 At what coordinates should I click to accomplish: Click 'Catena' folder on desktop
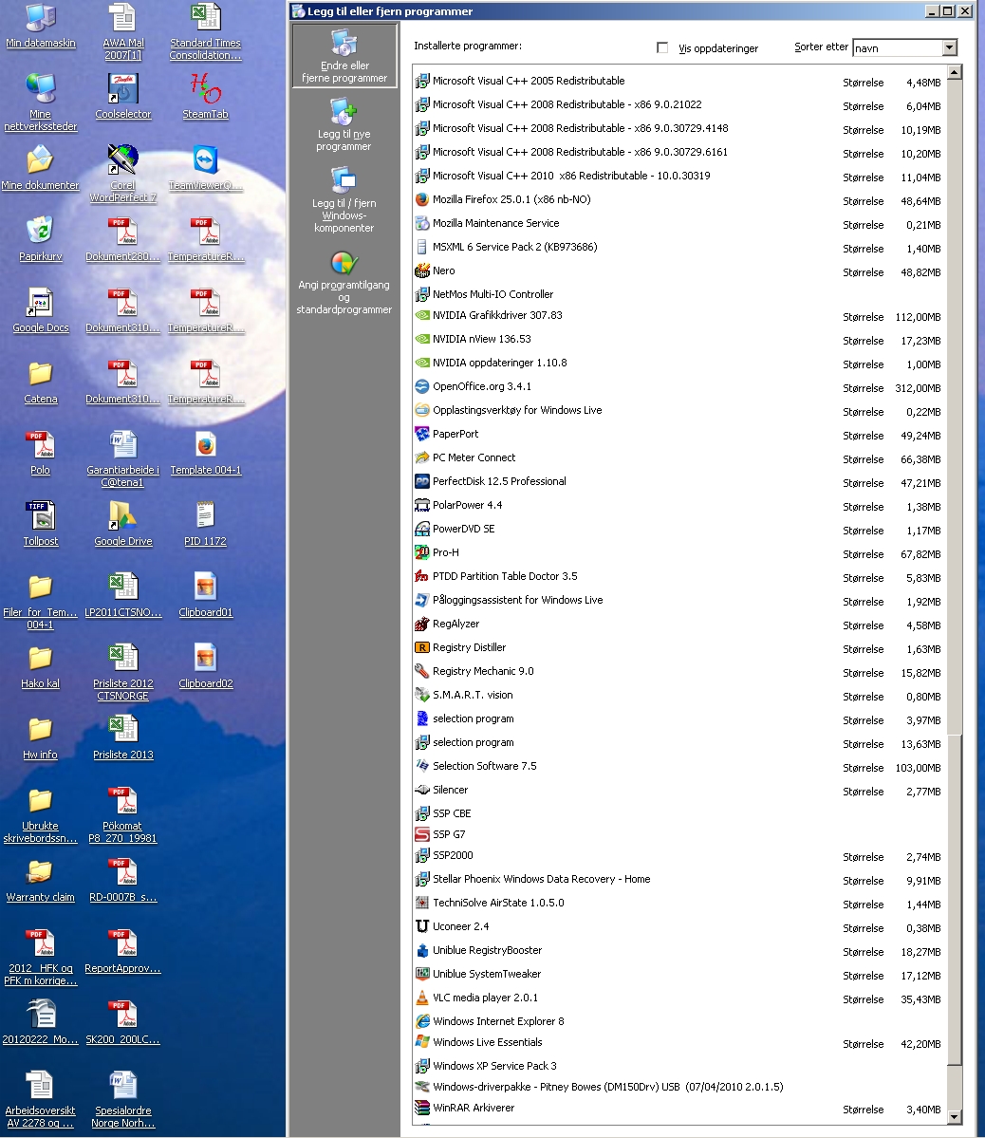click(x=41, y=381)
